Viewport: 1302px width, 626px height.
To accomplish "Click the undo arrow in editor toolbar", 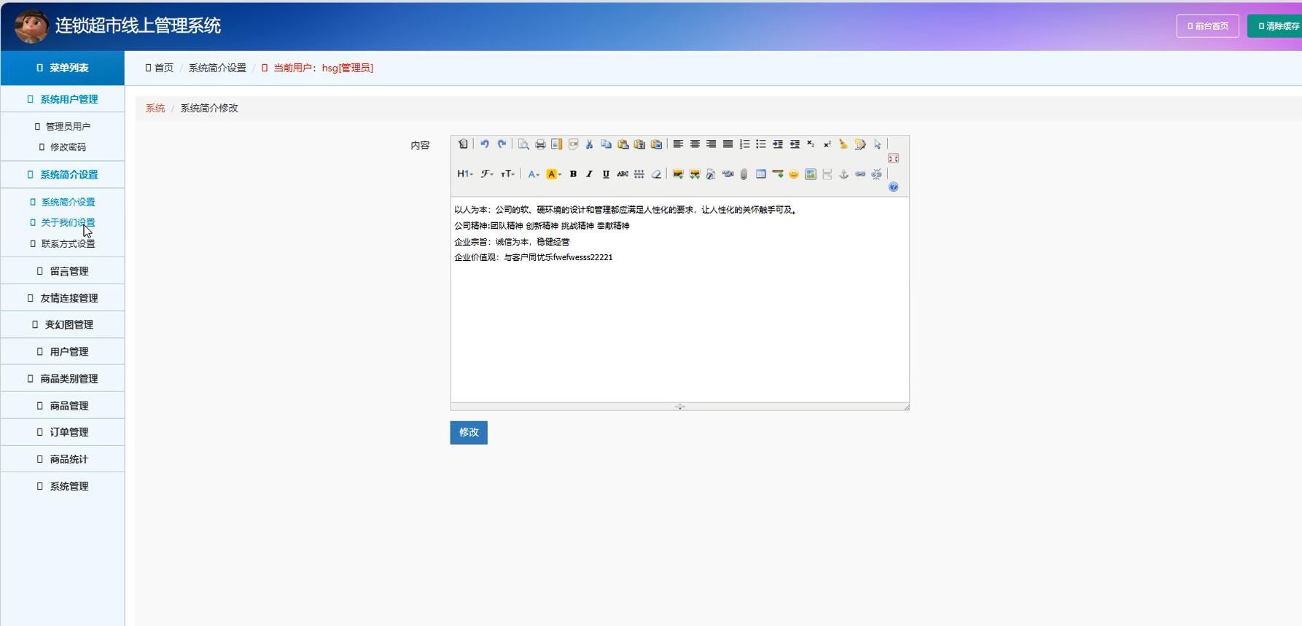I will point(485,144).
